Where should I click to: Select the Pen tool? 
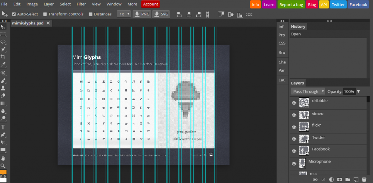click(x=3, y=135)
